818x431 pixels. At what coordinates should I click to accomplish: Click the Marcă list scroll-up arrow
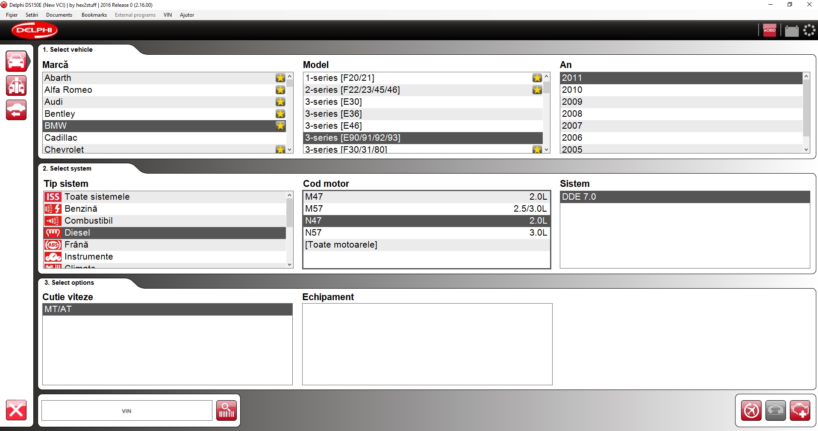point(290,76)
